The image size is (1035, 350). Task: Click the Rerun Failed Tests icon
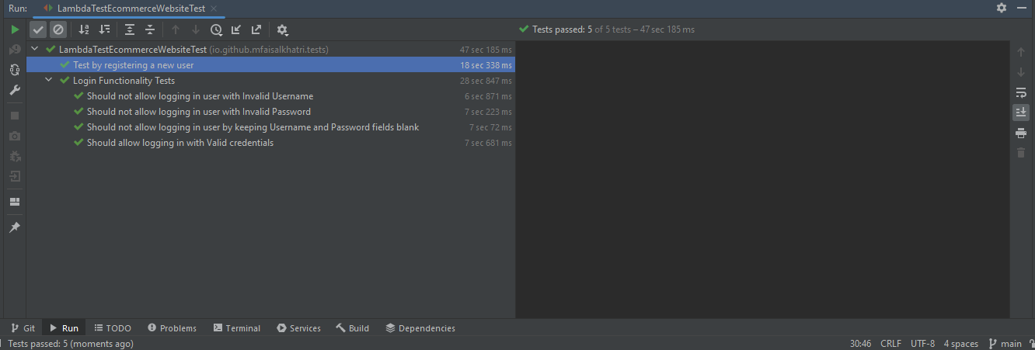click(x=15, y=49)
